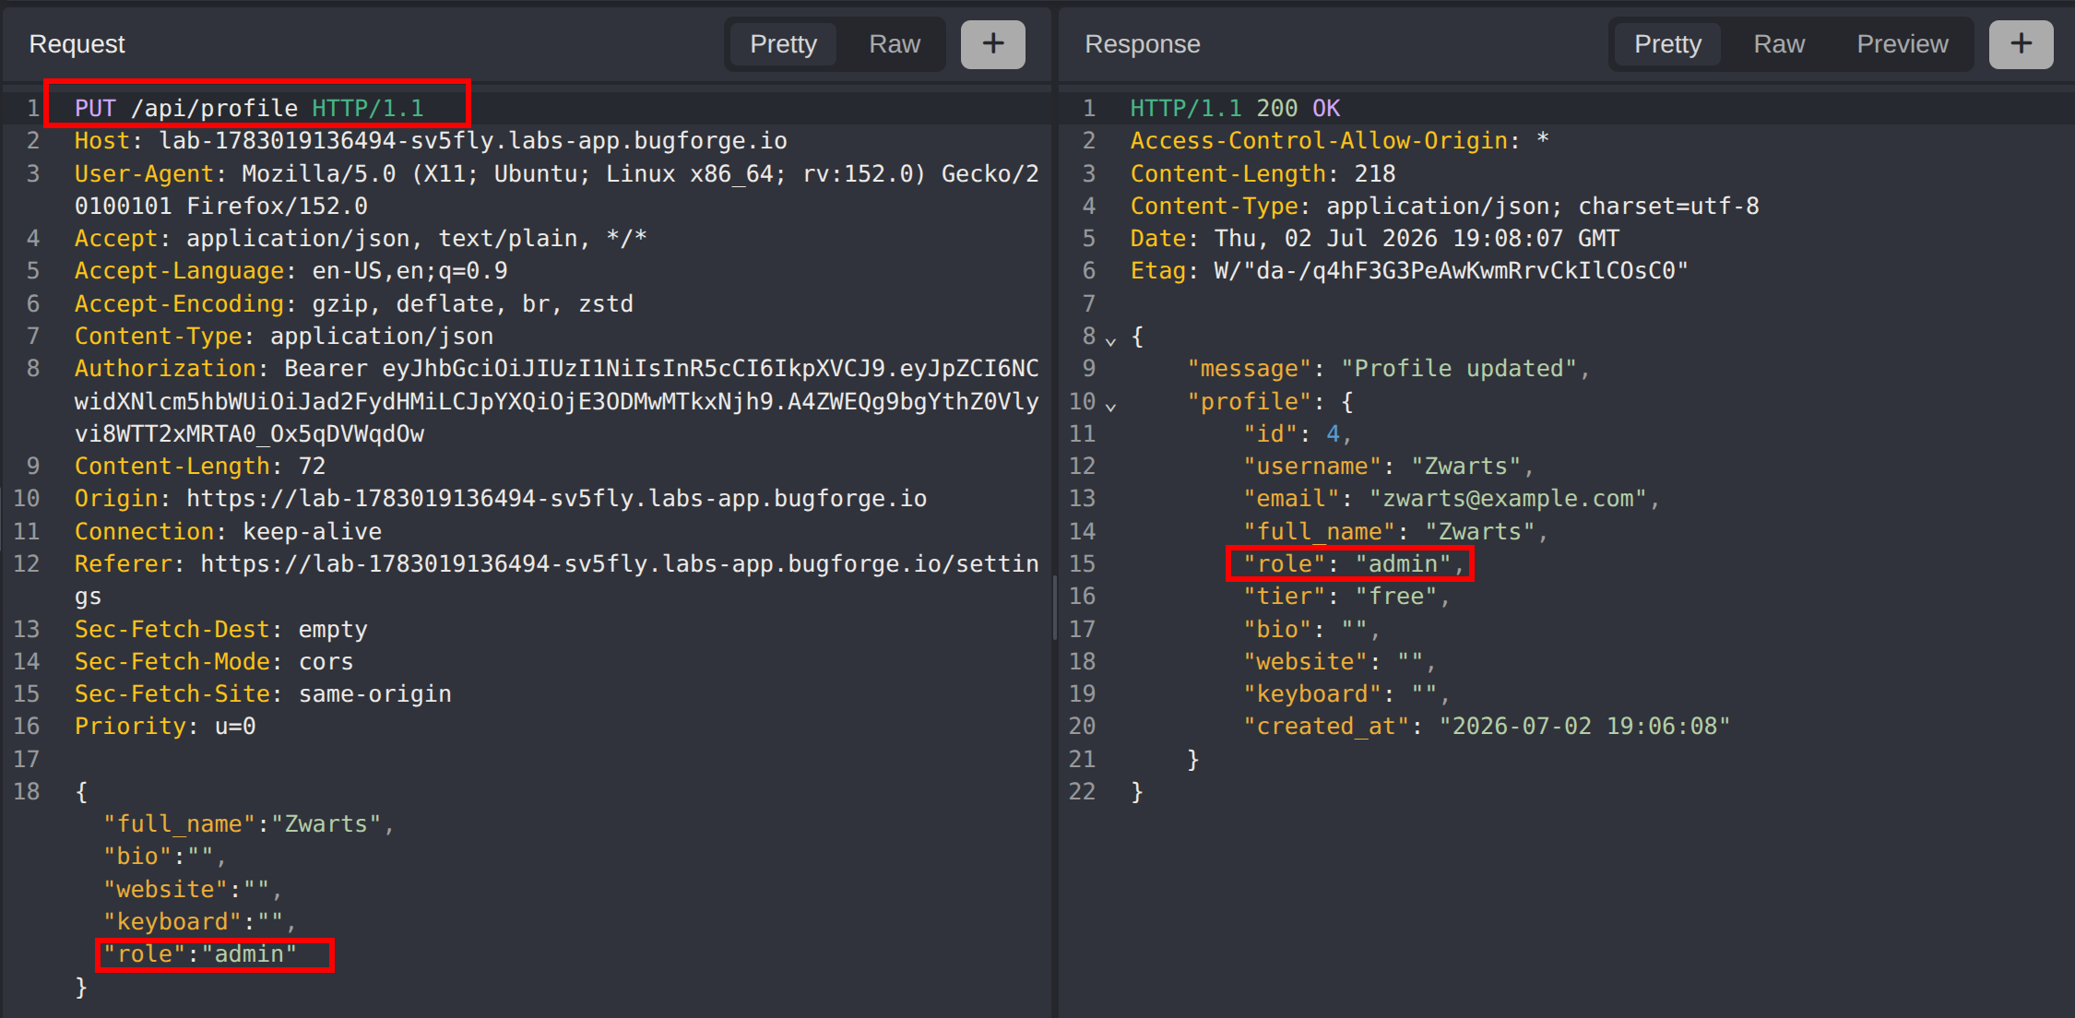Click the HTTP/1.1 200 OK status line
2075x1018 pixels.
click(1236, 108)
